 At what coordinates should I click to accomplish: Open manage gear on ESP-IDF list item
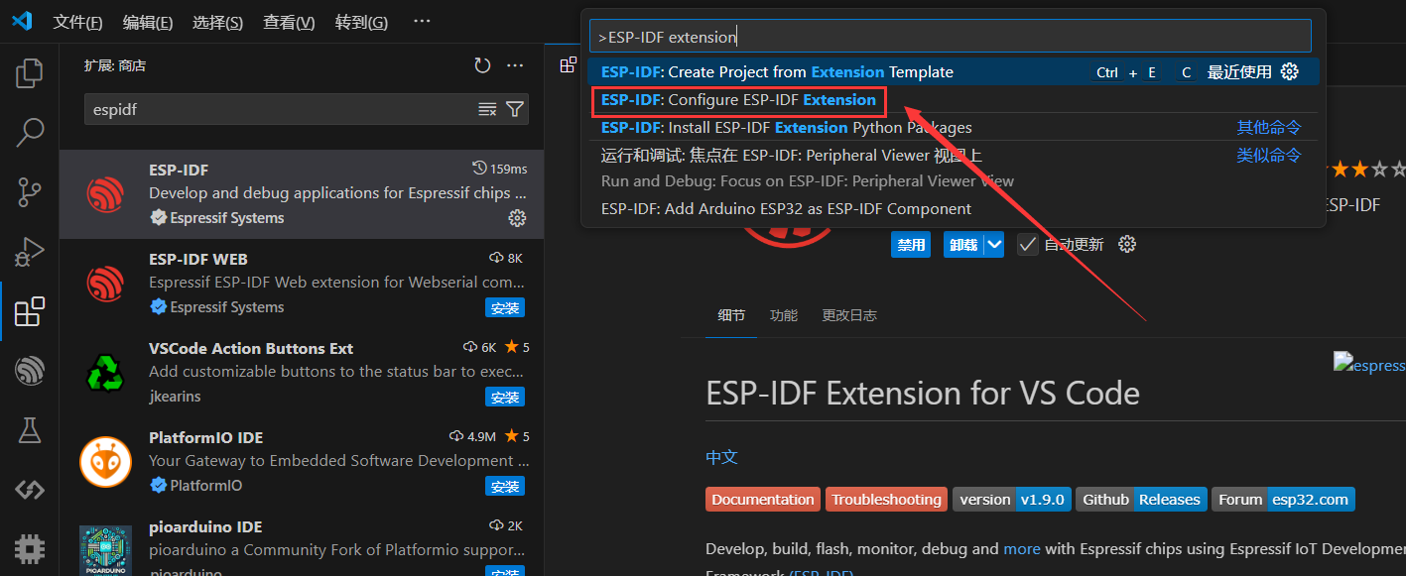click(516, 218)
